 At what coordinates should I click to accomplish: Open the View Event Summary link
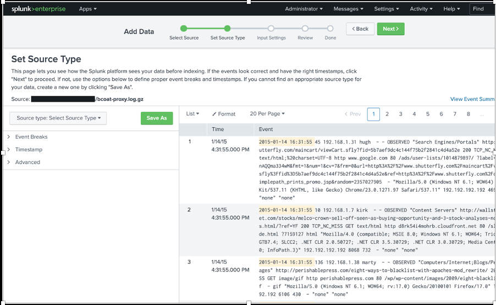pos(472,99)
